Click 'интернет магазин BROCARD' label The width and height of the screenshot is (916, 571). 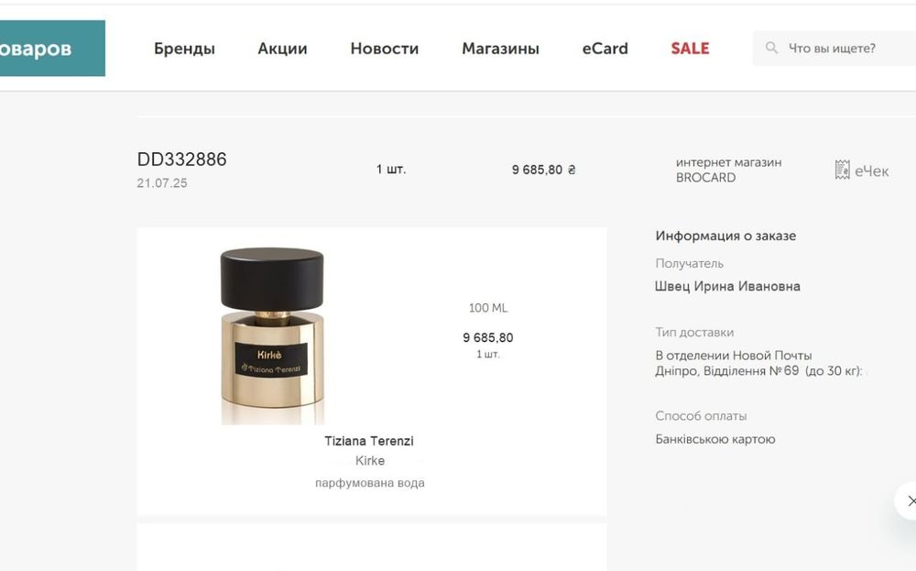(x=728, y=170)
